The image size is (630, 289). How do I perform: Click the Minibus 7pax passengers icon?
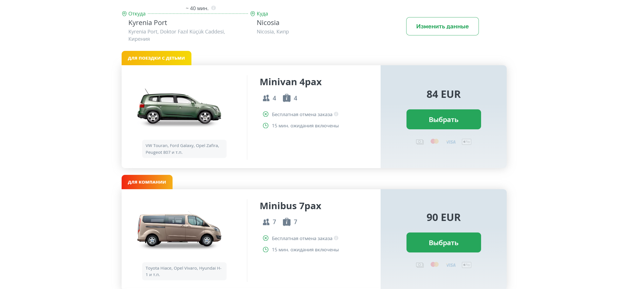tap(266, 222)
